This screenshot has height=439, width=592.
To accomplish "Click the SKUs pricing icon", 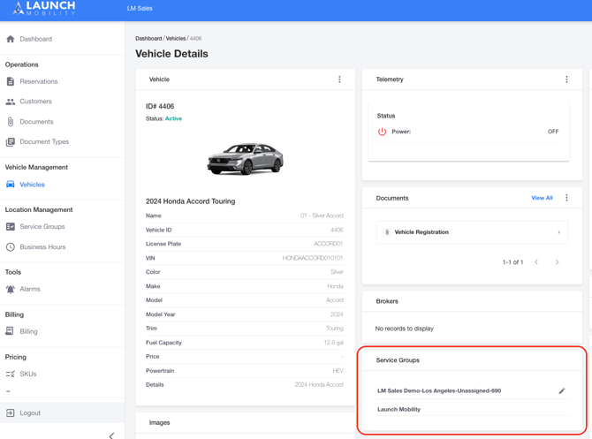I will click(11, 374).
